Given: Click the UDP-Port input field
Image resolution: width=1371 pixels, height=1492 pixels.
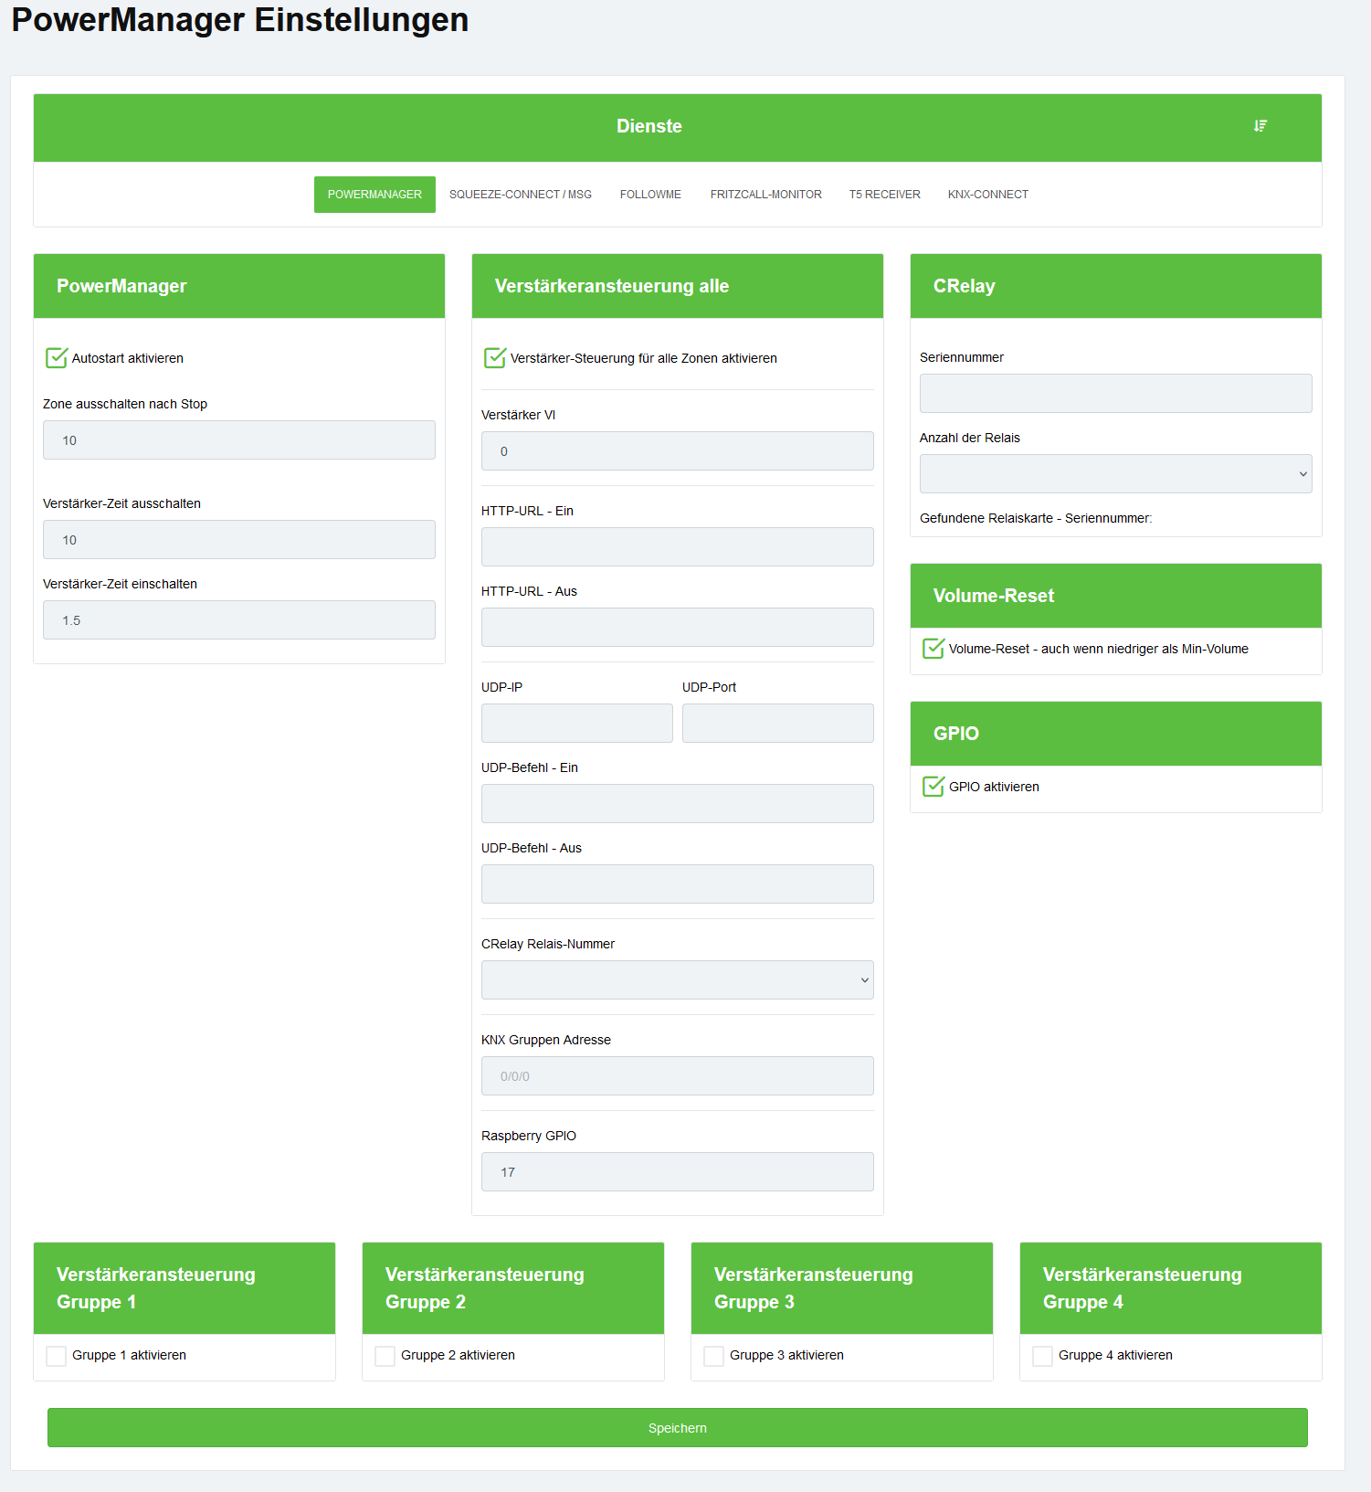Looking at the screenshot, I should click(x=778, y=724).
